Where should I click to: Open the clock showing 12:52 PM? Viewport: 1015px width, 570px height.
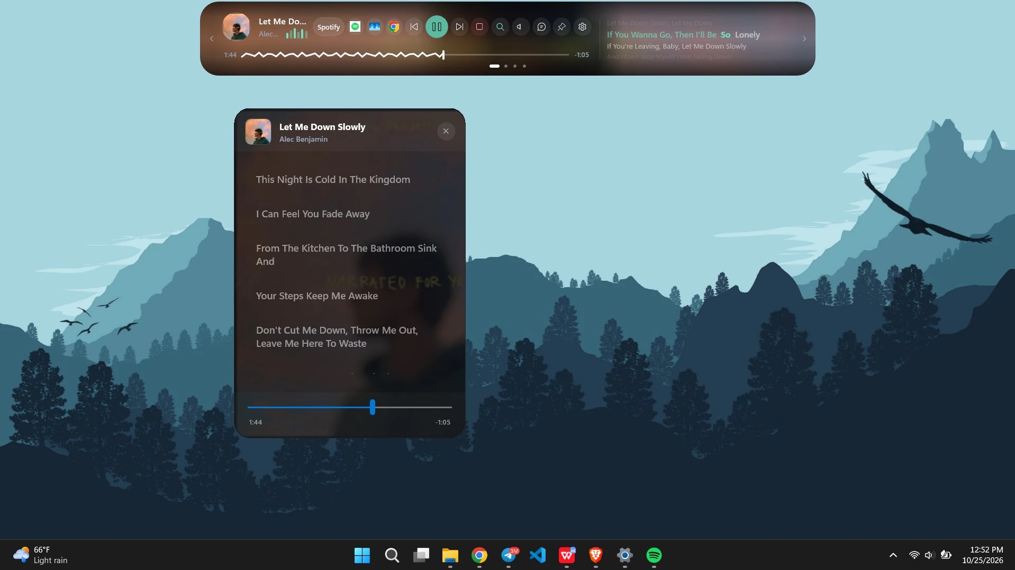click(x=983, y=555)
